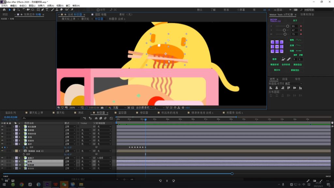Switch to the 蓝容器 timeline tab
Screen dimensions: 334x188
[x=122, y=113]
